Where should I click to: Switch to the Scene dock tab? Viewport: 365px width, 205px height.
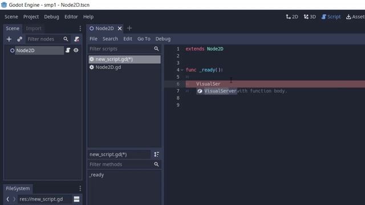click(13, 28)
